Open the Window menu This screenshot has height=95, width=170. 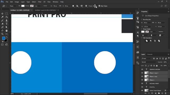(56, 2)
